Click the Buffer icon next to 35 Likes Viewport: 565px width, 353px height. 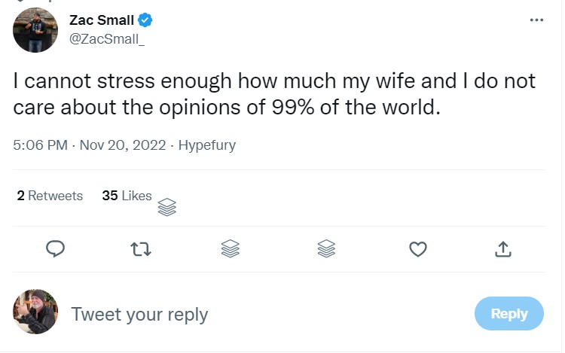[167, 207]
